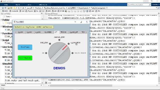Go back using the address bar arrow
Screen dimensions: 160x90
(x=3, y=8)
